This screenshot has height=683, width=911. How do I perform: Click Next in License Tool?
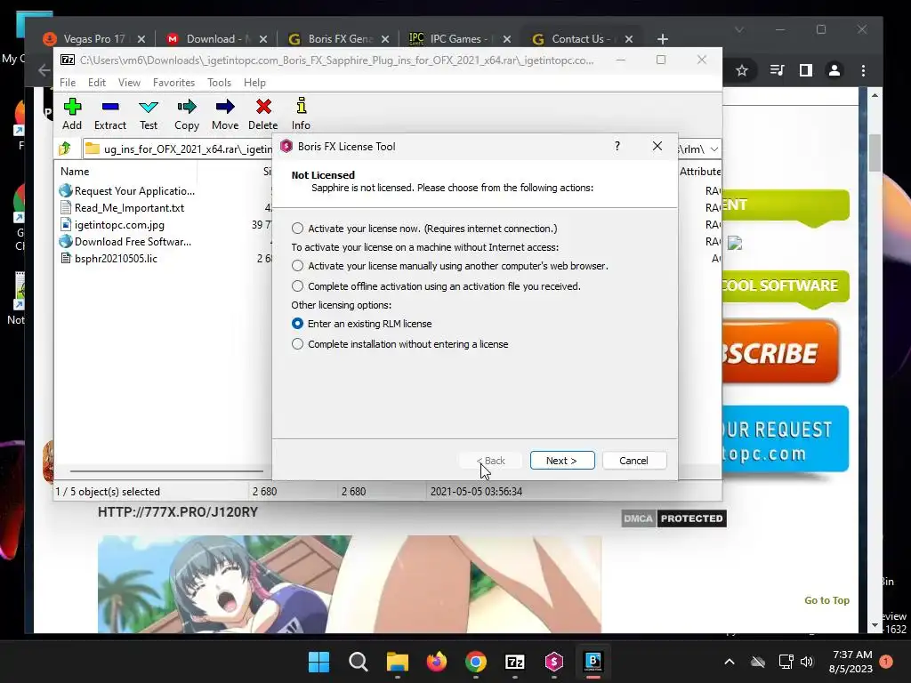562,461
